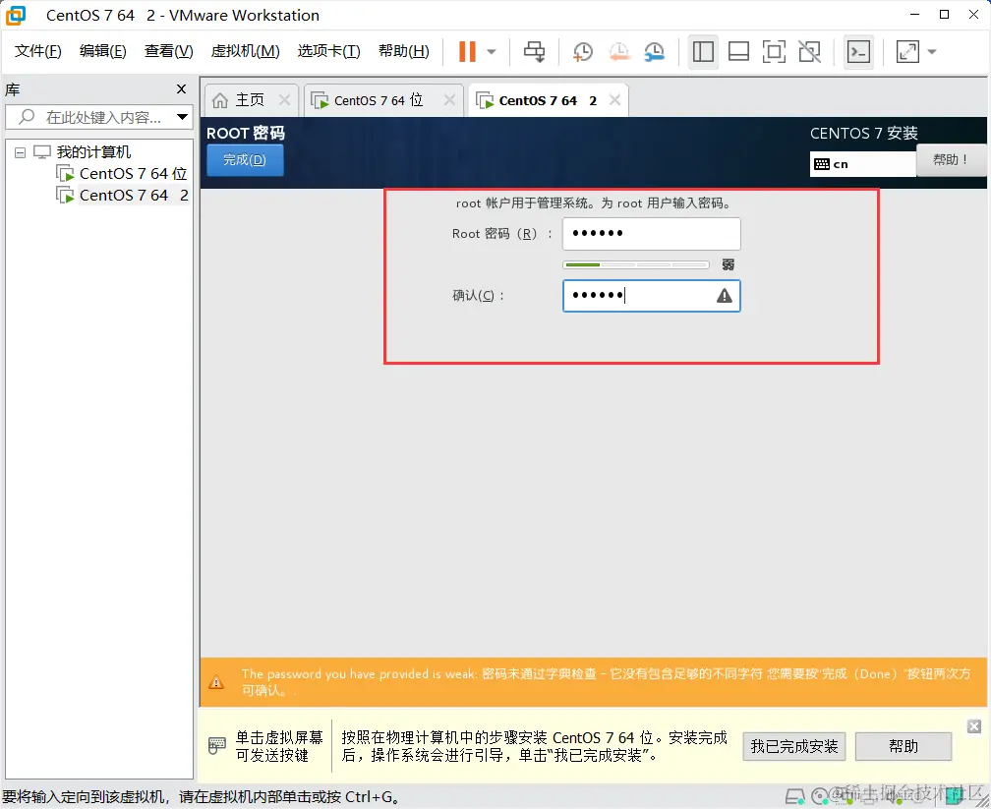Open the stretch mode dropdown arrow

coord(932,52)
